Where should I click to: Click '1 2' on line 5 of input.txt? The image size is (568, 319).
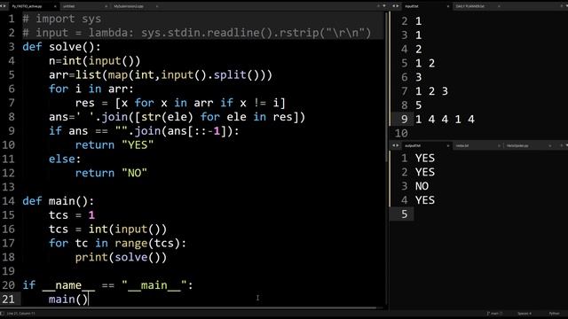(x=425, y=63)
